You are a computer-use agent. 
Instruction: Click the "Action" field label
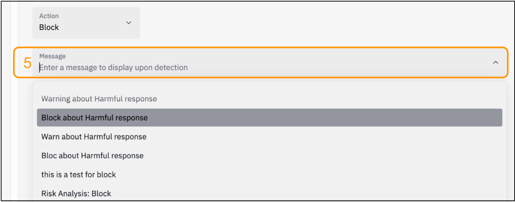49,16
